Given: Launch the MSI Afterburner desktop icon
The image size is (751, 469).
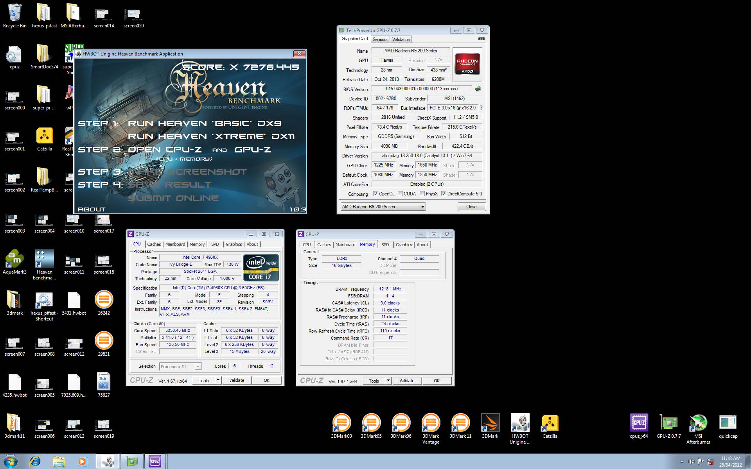Looking at the screenshot, I should [x=698, y=429].
